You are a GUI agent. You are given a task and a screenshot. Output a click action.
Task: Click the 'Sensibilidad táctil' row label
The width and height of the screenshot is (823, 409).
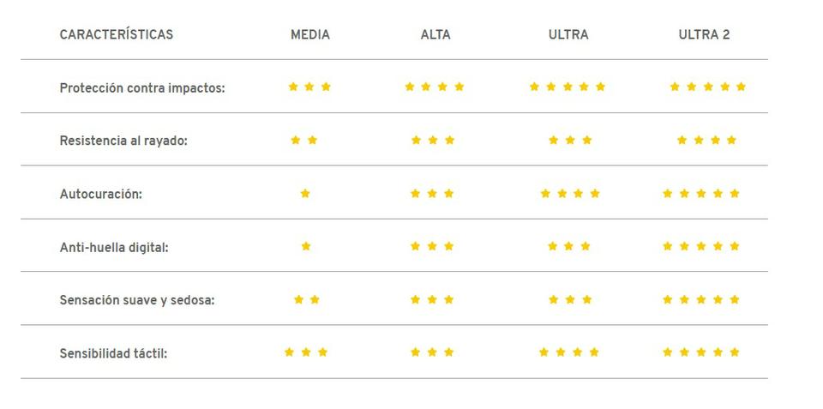click(x=113, y=353)
